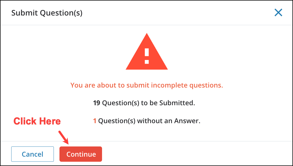Click the 'Click Here' annotation text
Screen dimensions: 293x166
click(37, 121)
